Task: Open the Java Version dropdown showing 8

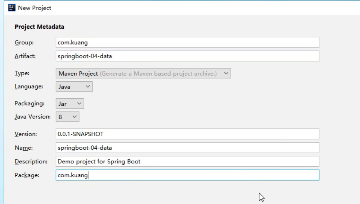Action: click(67, 117)
